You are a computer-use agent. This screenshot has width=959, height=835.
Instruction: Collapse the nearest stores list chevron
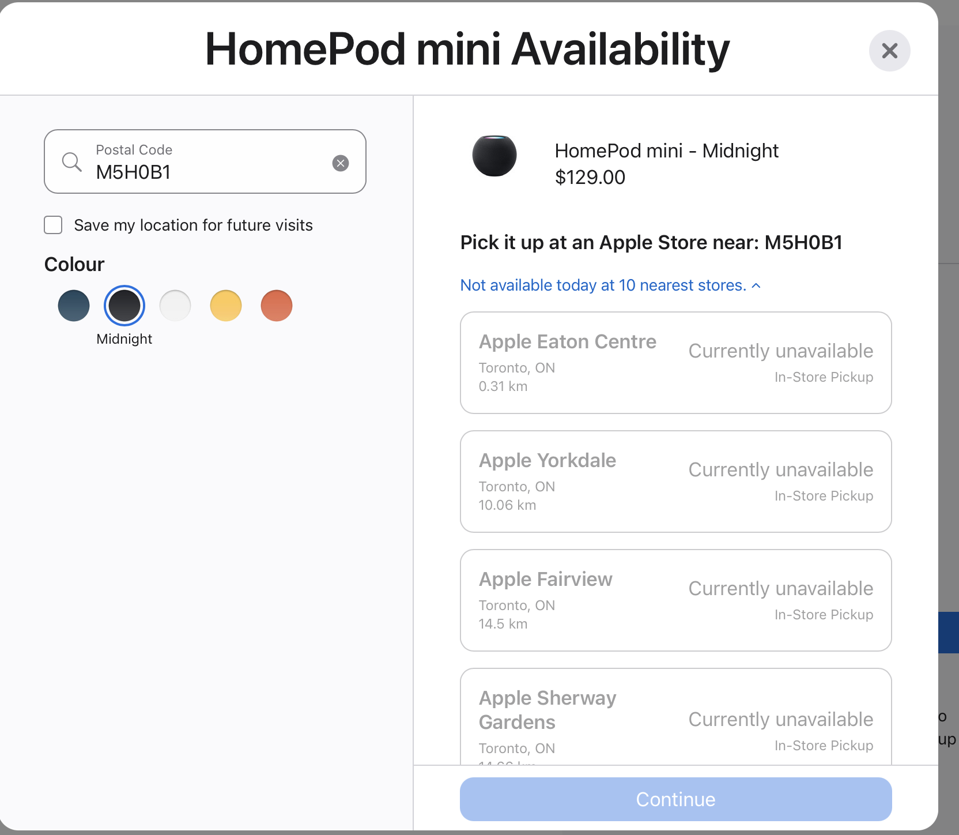(x=756, y=285)
